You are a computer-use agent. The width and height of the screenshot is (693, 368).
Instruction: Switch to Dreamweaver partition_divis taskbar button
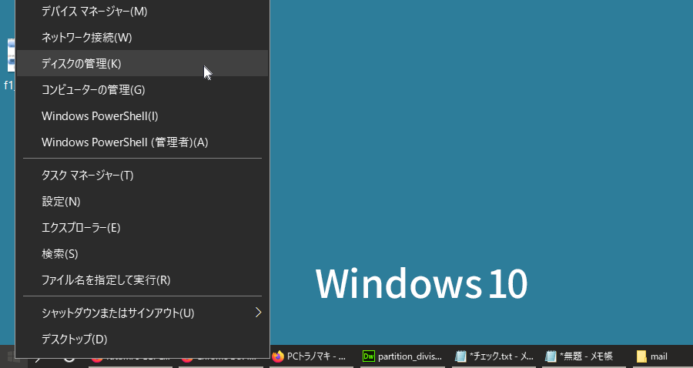pos(403,356)
